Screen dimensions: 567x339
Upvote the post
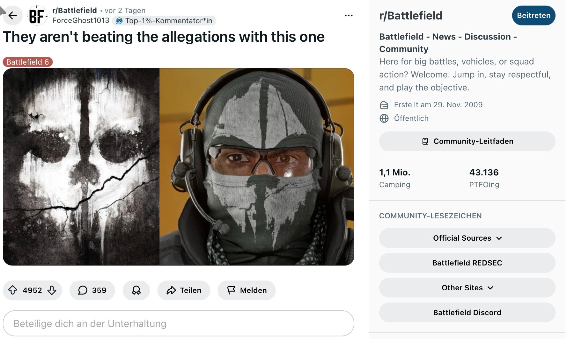coord(13,290)
